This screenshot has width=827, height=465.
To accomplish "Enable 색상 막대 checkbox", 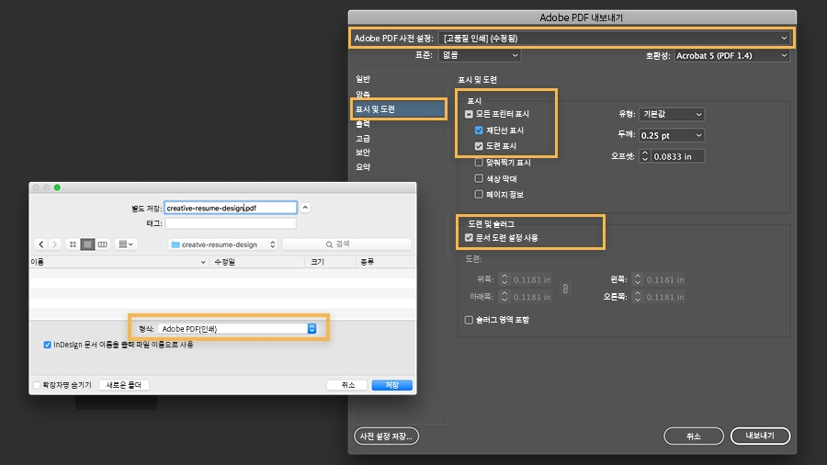I will tap(479, 178).
